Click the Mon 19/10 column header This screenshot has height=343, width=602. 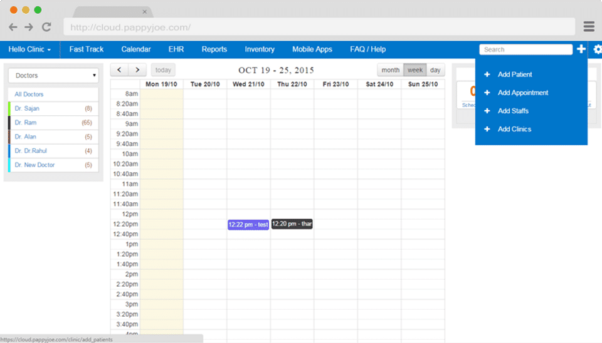(161, 84)
